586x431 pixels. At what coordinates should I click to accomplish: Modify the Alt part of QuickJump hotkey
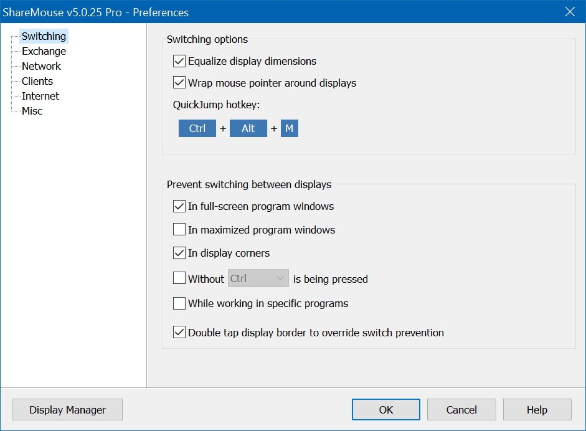point(248,128)
